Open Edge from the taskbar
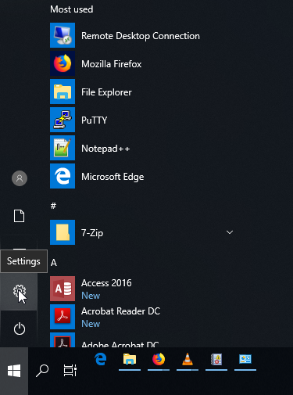The width and height of the screenshot is (293, 395). click(x=101, y=359)
